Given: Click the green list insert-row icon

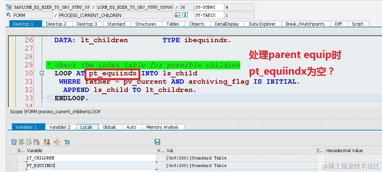Looking at the screenshot, I should point(22,142).
